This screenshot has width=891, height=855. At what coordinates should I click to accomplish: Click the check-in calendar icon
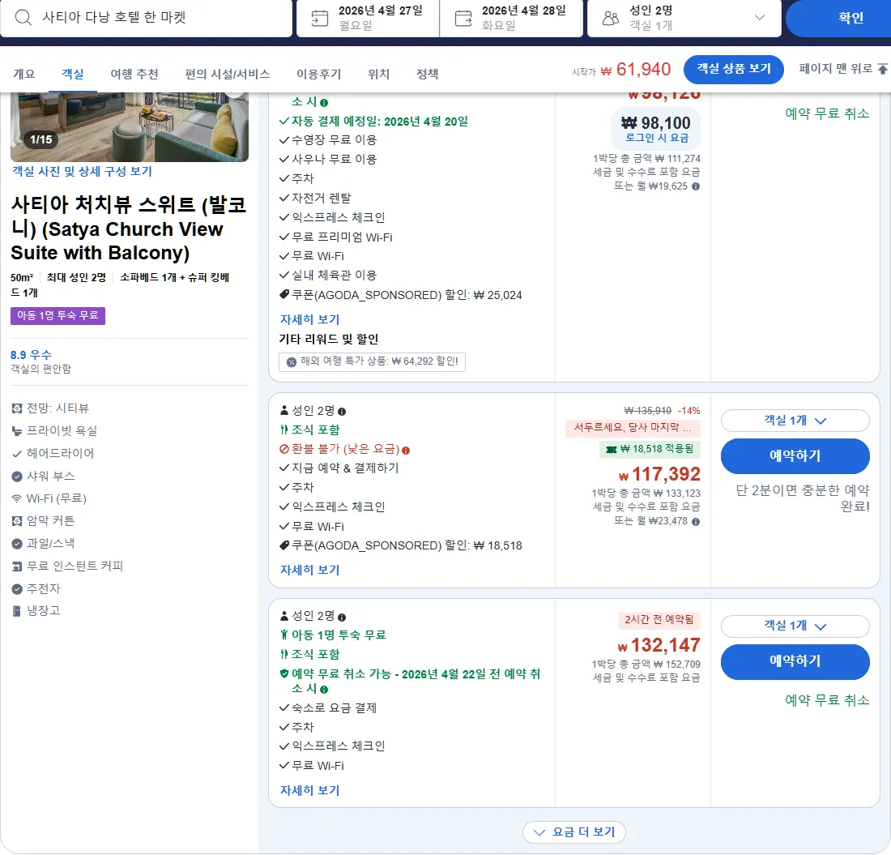pos(320,18)
